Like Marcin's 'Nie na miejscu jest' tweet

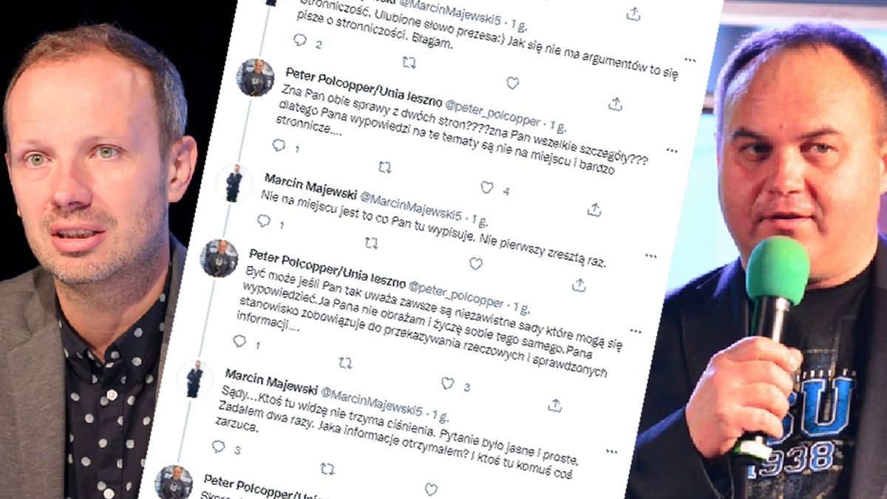tap(475, 263)
